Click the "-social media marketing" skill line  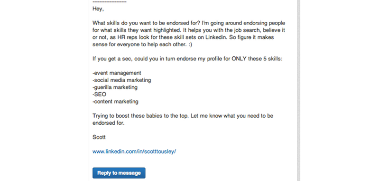122,80
